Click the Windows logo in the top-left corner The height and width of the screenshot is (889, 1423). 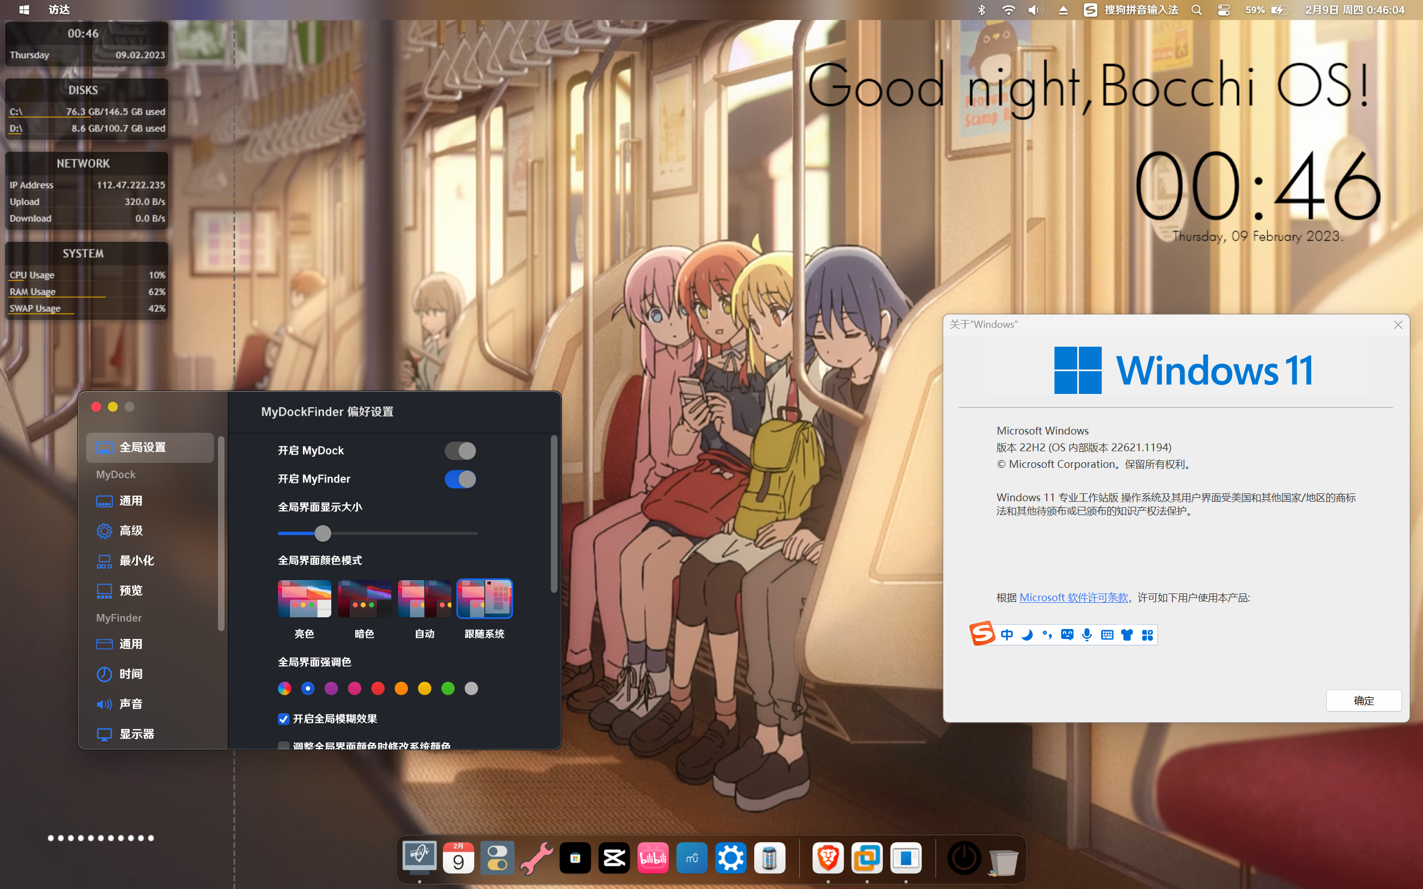click(24, 10)
